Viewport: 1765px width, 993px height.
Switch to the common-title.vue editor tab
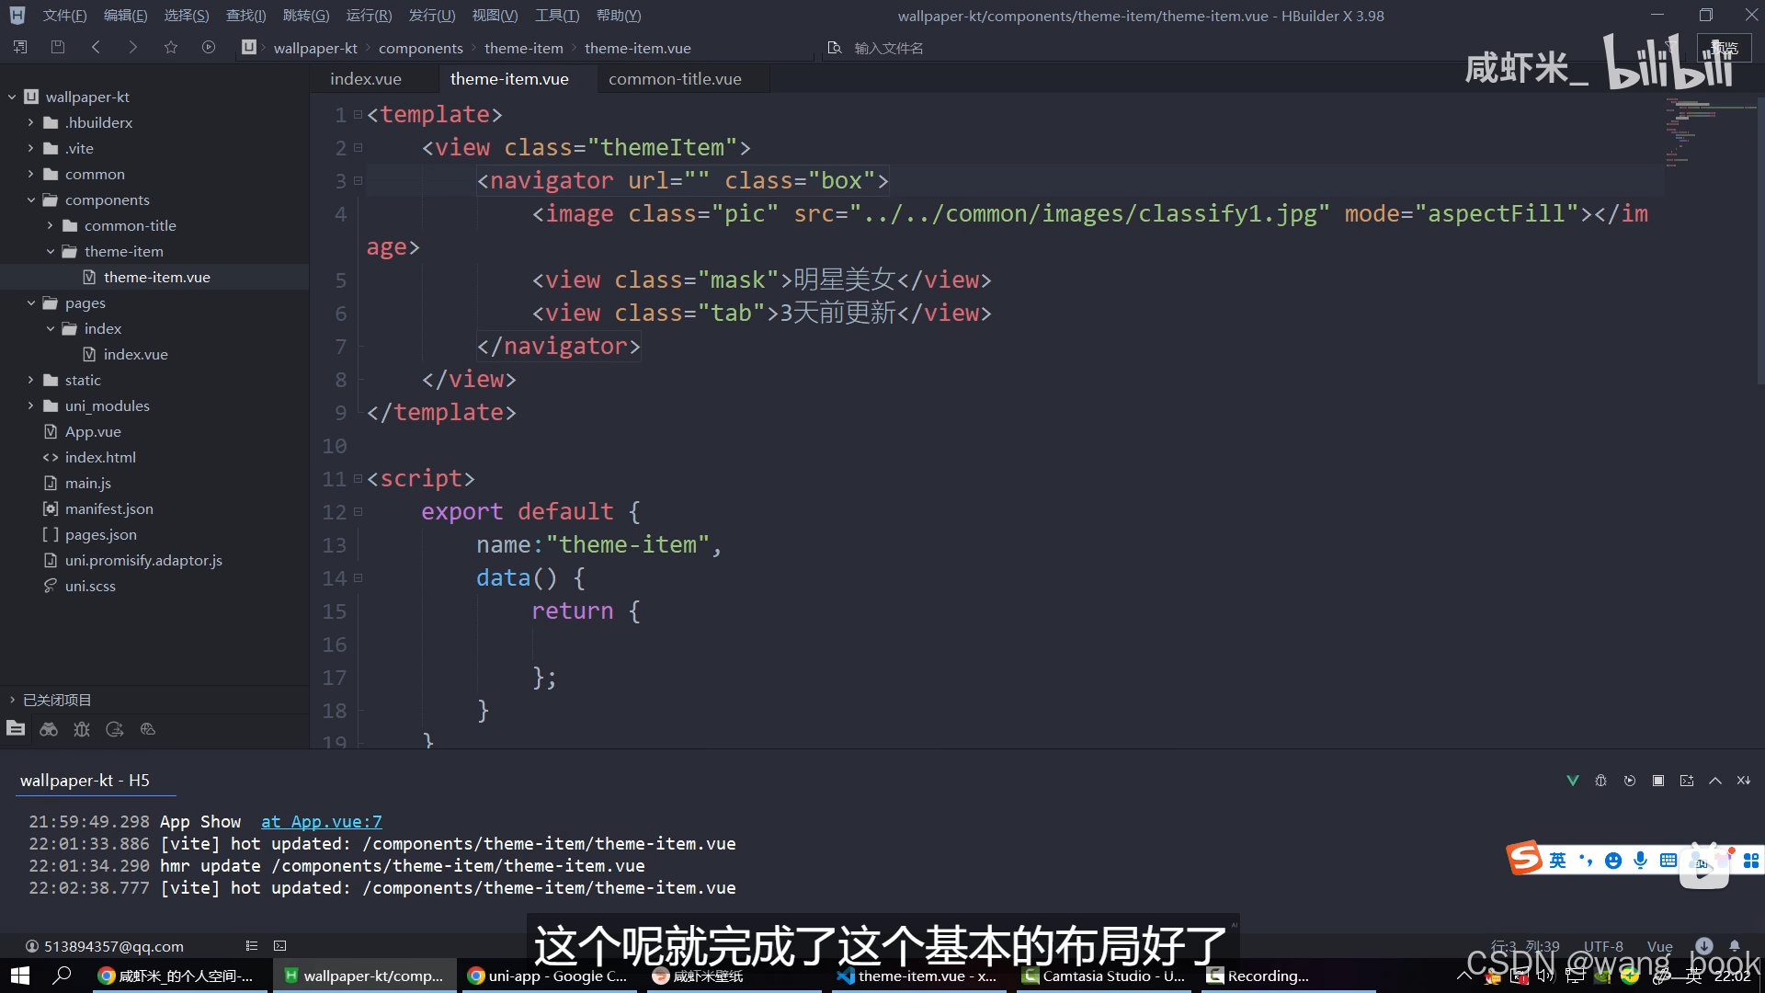click(x=675, y=79)
